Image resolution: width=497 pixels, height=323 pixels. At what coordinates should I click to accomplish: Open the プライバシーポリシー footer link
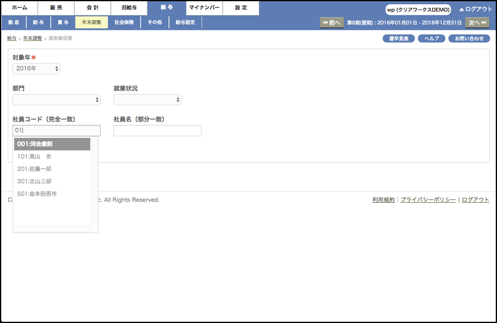click(x=428, y=200)
